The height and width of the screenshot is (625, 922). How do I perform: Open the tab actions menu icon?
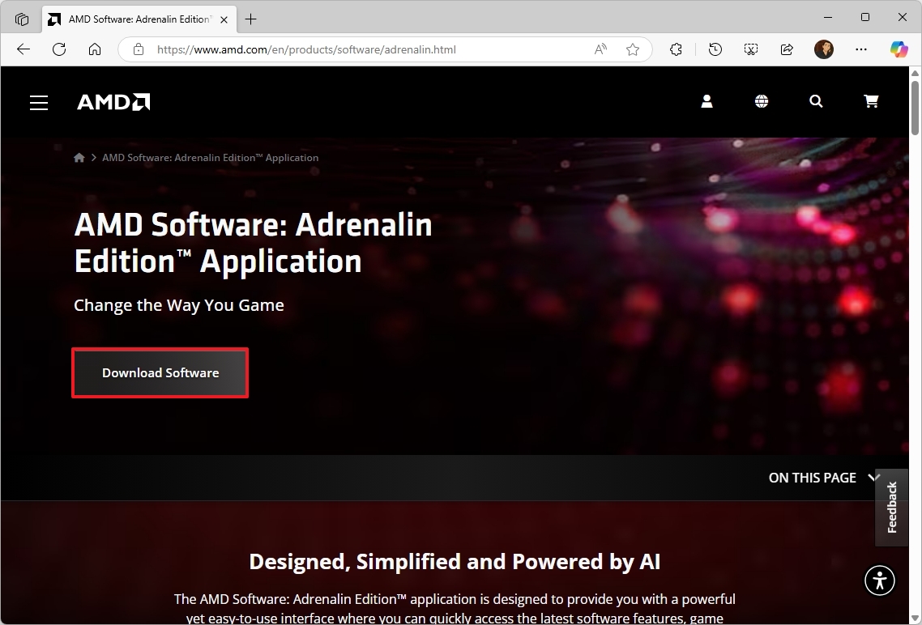click(x=22, y=19)
